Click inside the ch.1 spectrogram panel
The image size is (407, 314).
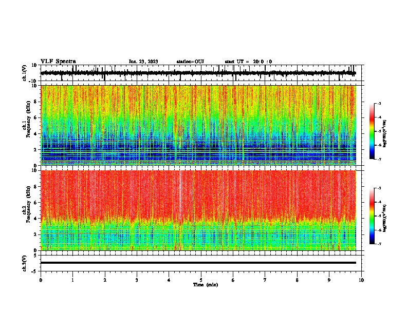[198, 125]
